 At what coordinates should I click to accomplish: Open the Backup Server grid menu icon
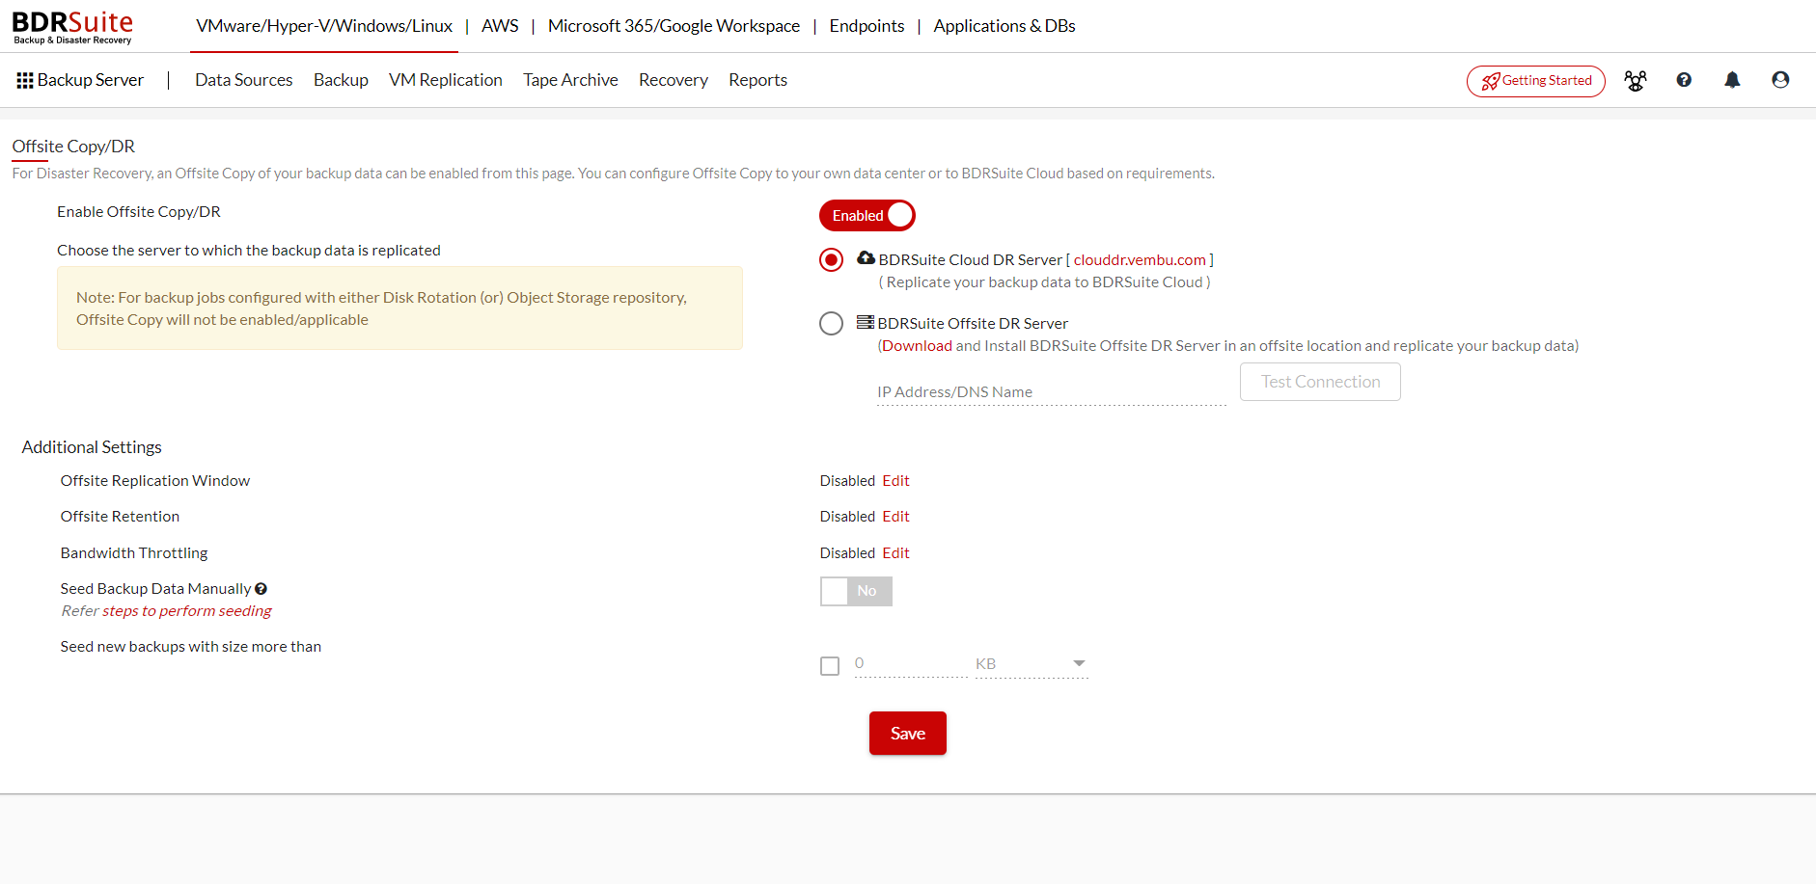25,81
